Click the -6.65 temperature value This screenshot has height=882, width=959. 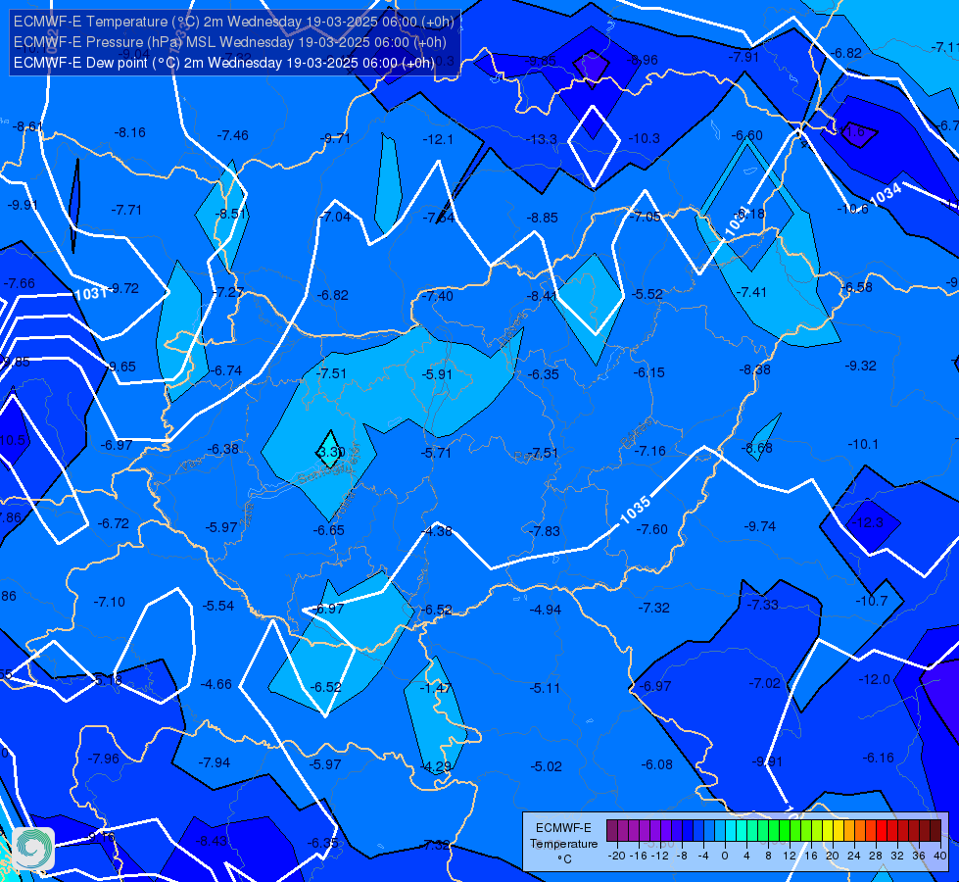pyautogui.click(x=329, y=530)
